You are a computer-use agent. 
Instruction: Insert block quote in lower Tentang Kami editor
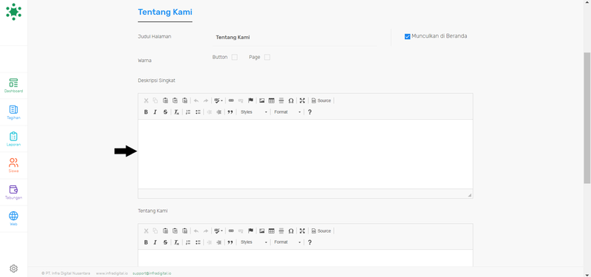point(230,242)
